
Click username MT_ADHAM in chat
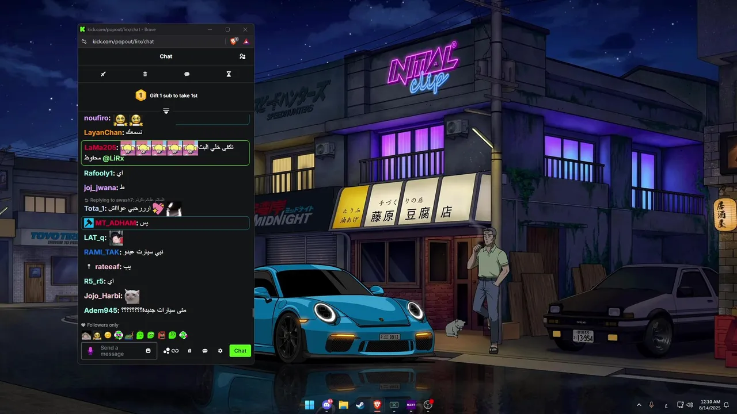[116, 223]
